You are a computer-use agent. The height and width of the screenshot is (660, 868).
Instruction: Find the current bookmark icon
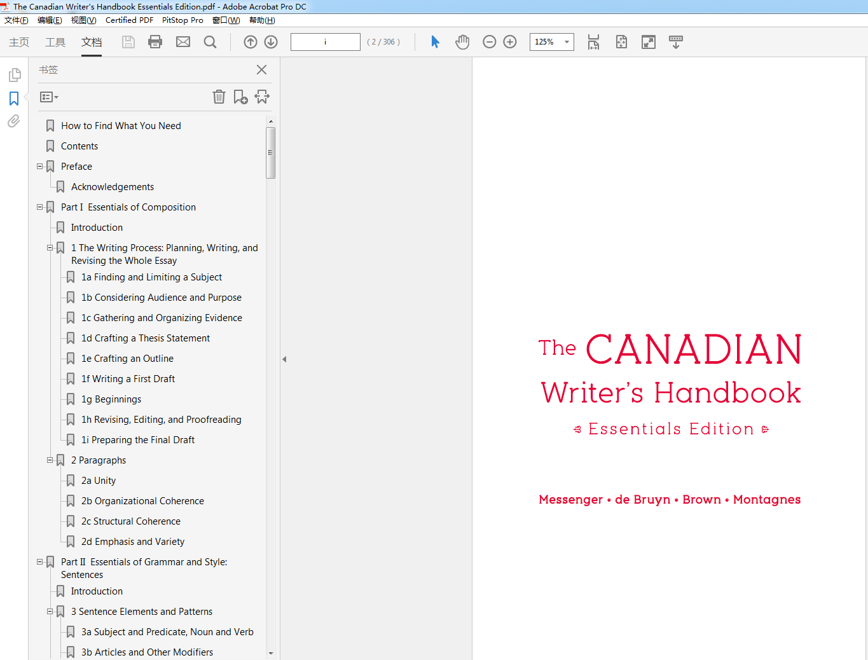[x=262, y=97]
